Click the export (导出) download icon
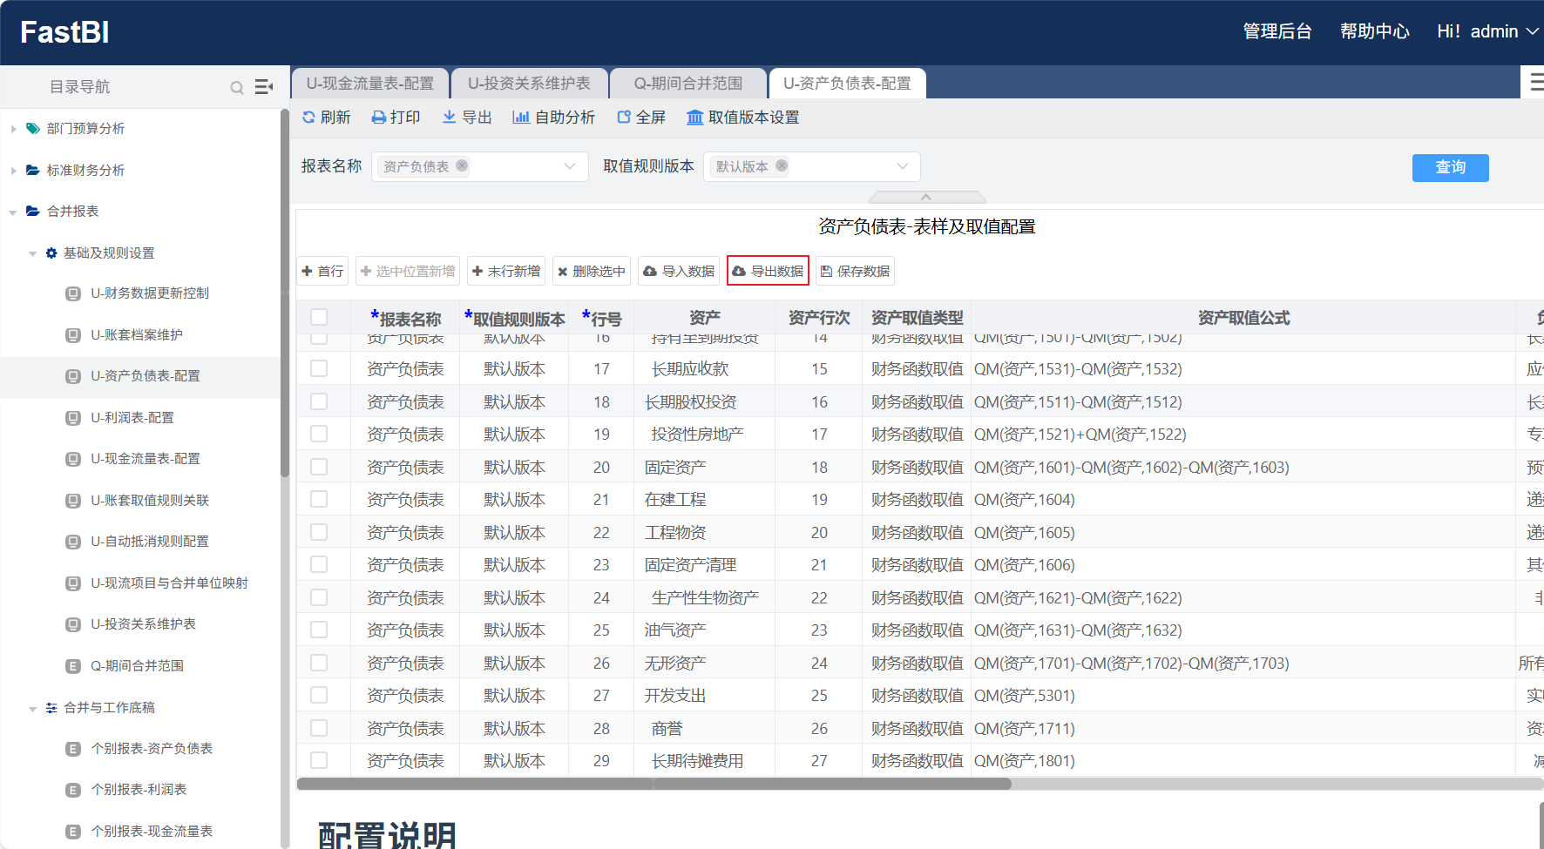 pyautogui.click(x=450, y=118)
